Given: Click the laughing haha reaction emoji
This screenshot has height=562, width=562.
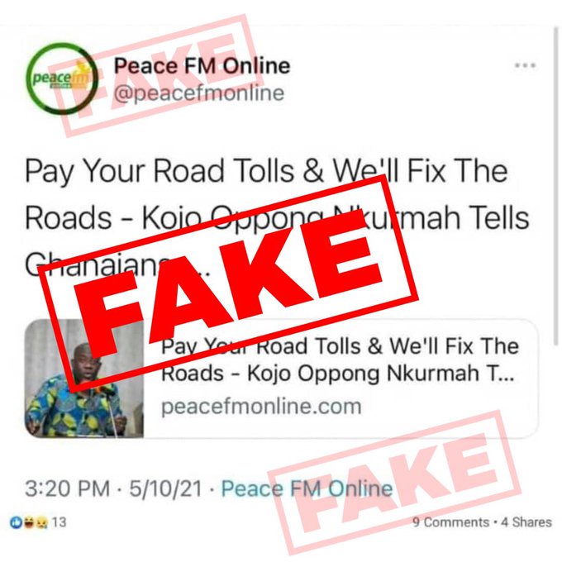Looking at the screenshot, I should click(x=30, y=522).
